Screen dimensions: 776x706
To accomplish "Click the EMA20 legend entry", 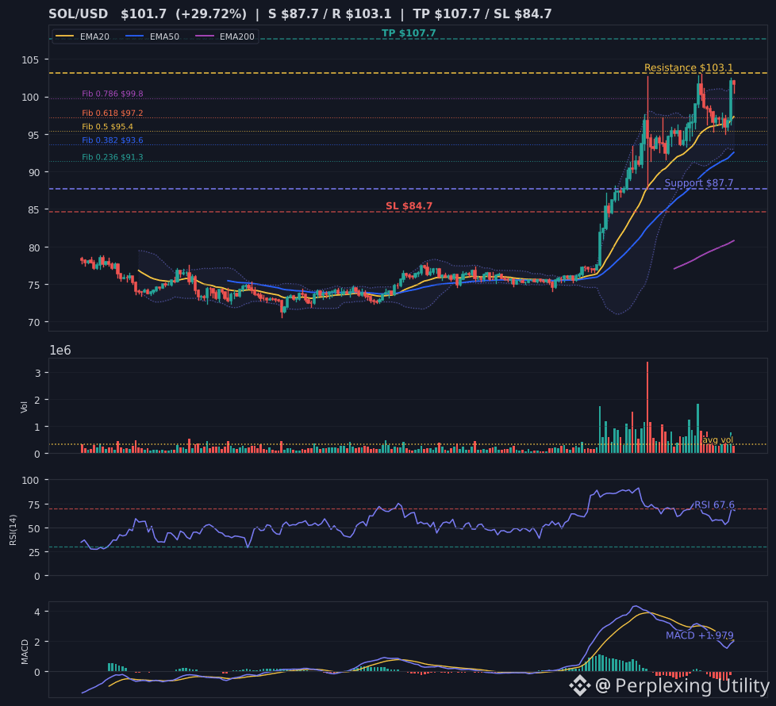I will pyautogui.click(x=83, y=36).
